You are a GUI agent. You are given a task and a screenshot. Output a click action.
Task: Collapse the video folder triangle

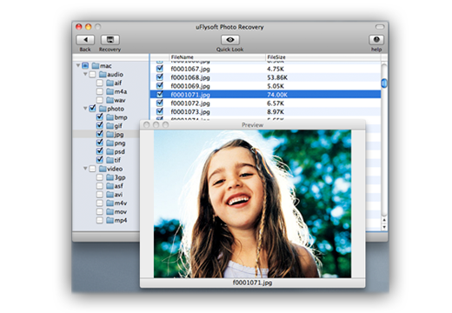point(85,169)
